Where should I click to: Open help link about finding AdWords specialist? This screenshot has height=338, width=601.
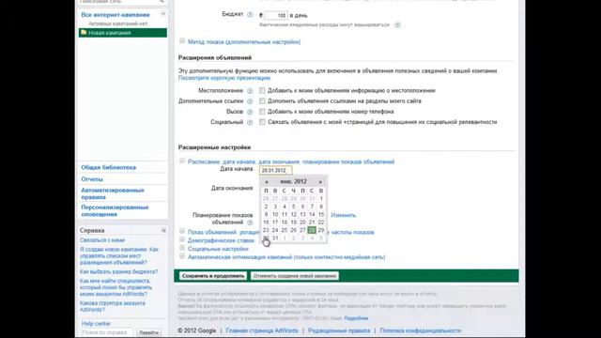pos(116,287)
